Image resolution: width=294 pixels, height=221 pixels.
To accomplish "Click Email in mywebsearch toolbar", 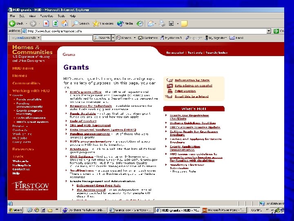I will tap(236, 38).
